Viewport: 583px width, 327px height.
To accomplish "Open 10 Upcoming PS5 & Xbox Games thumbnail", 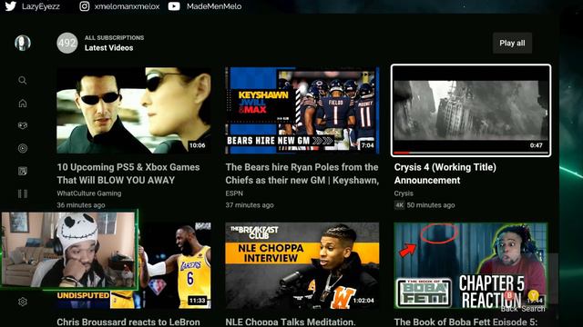I will 134,111.
